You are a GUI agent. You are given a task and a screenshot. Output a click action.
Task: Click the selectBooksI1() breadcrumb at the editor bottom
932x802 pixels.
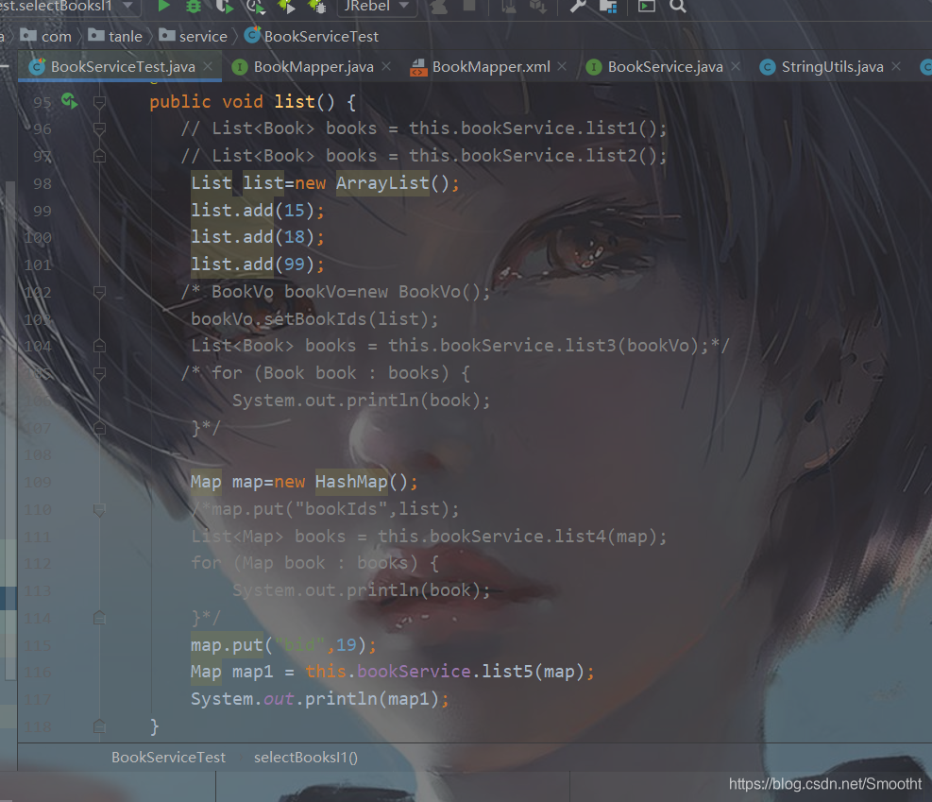[306, 757]
